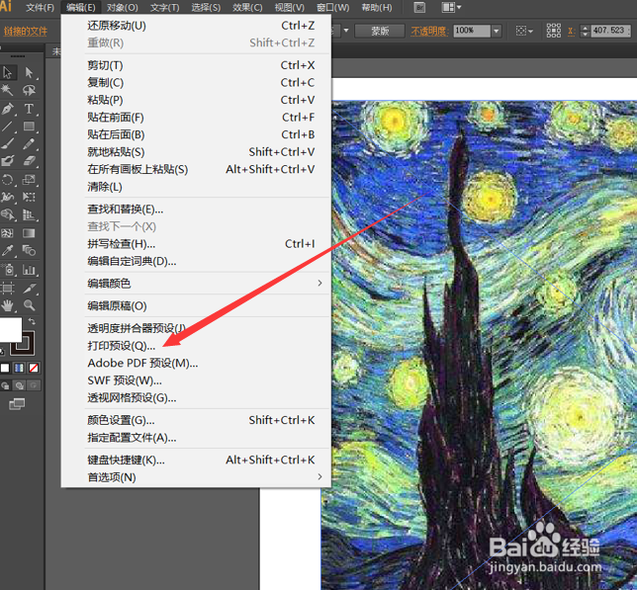Image resolution: width=637 pixels, height=590 pixels.
Task: Select the Lasso tool
Action: (x=29, y=90)
